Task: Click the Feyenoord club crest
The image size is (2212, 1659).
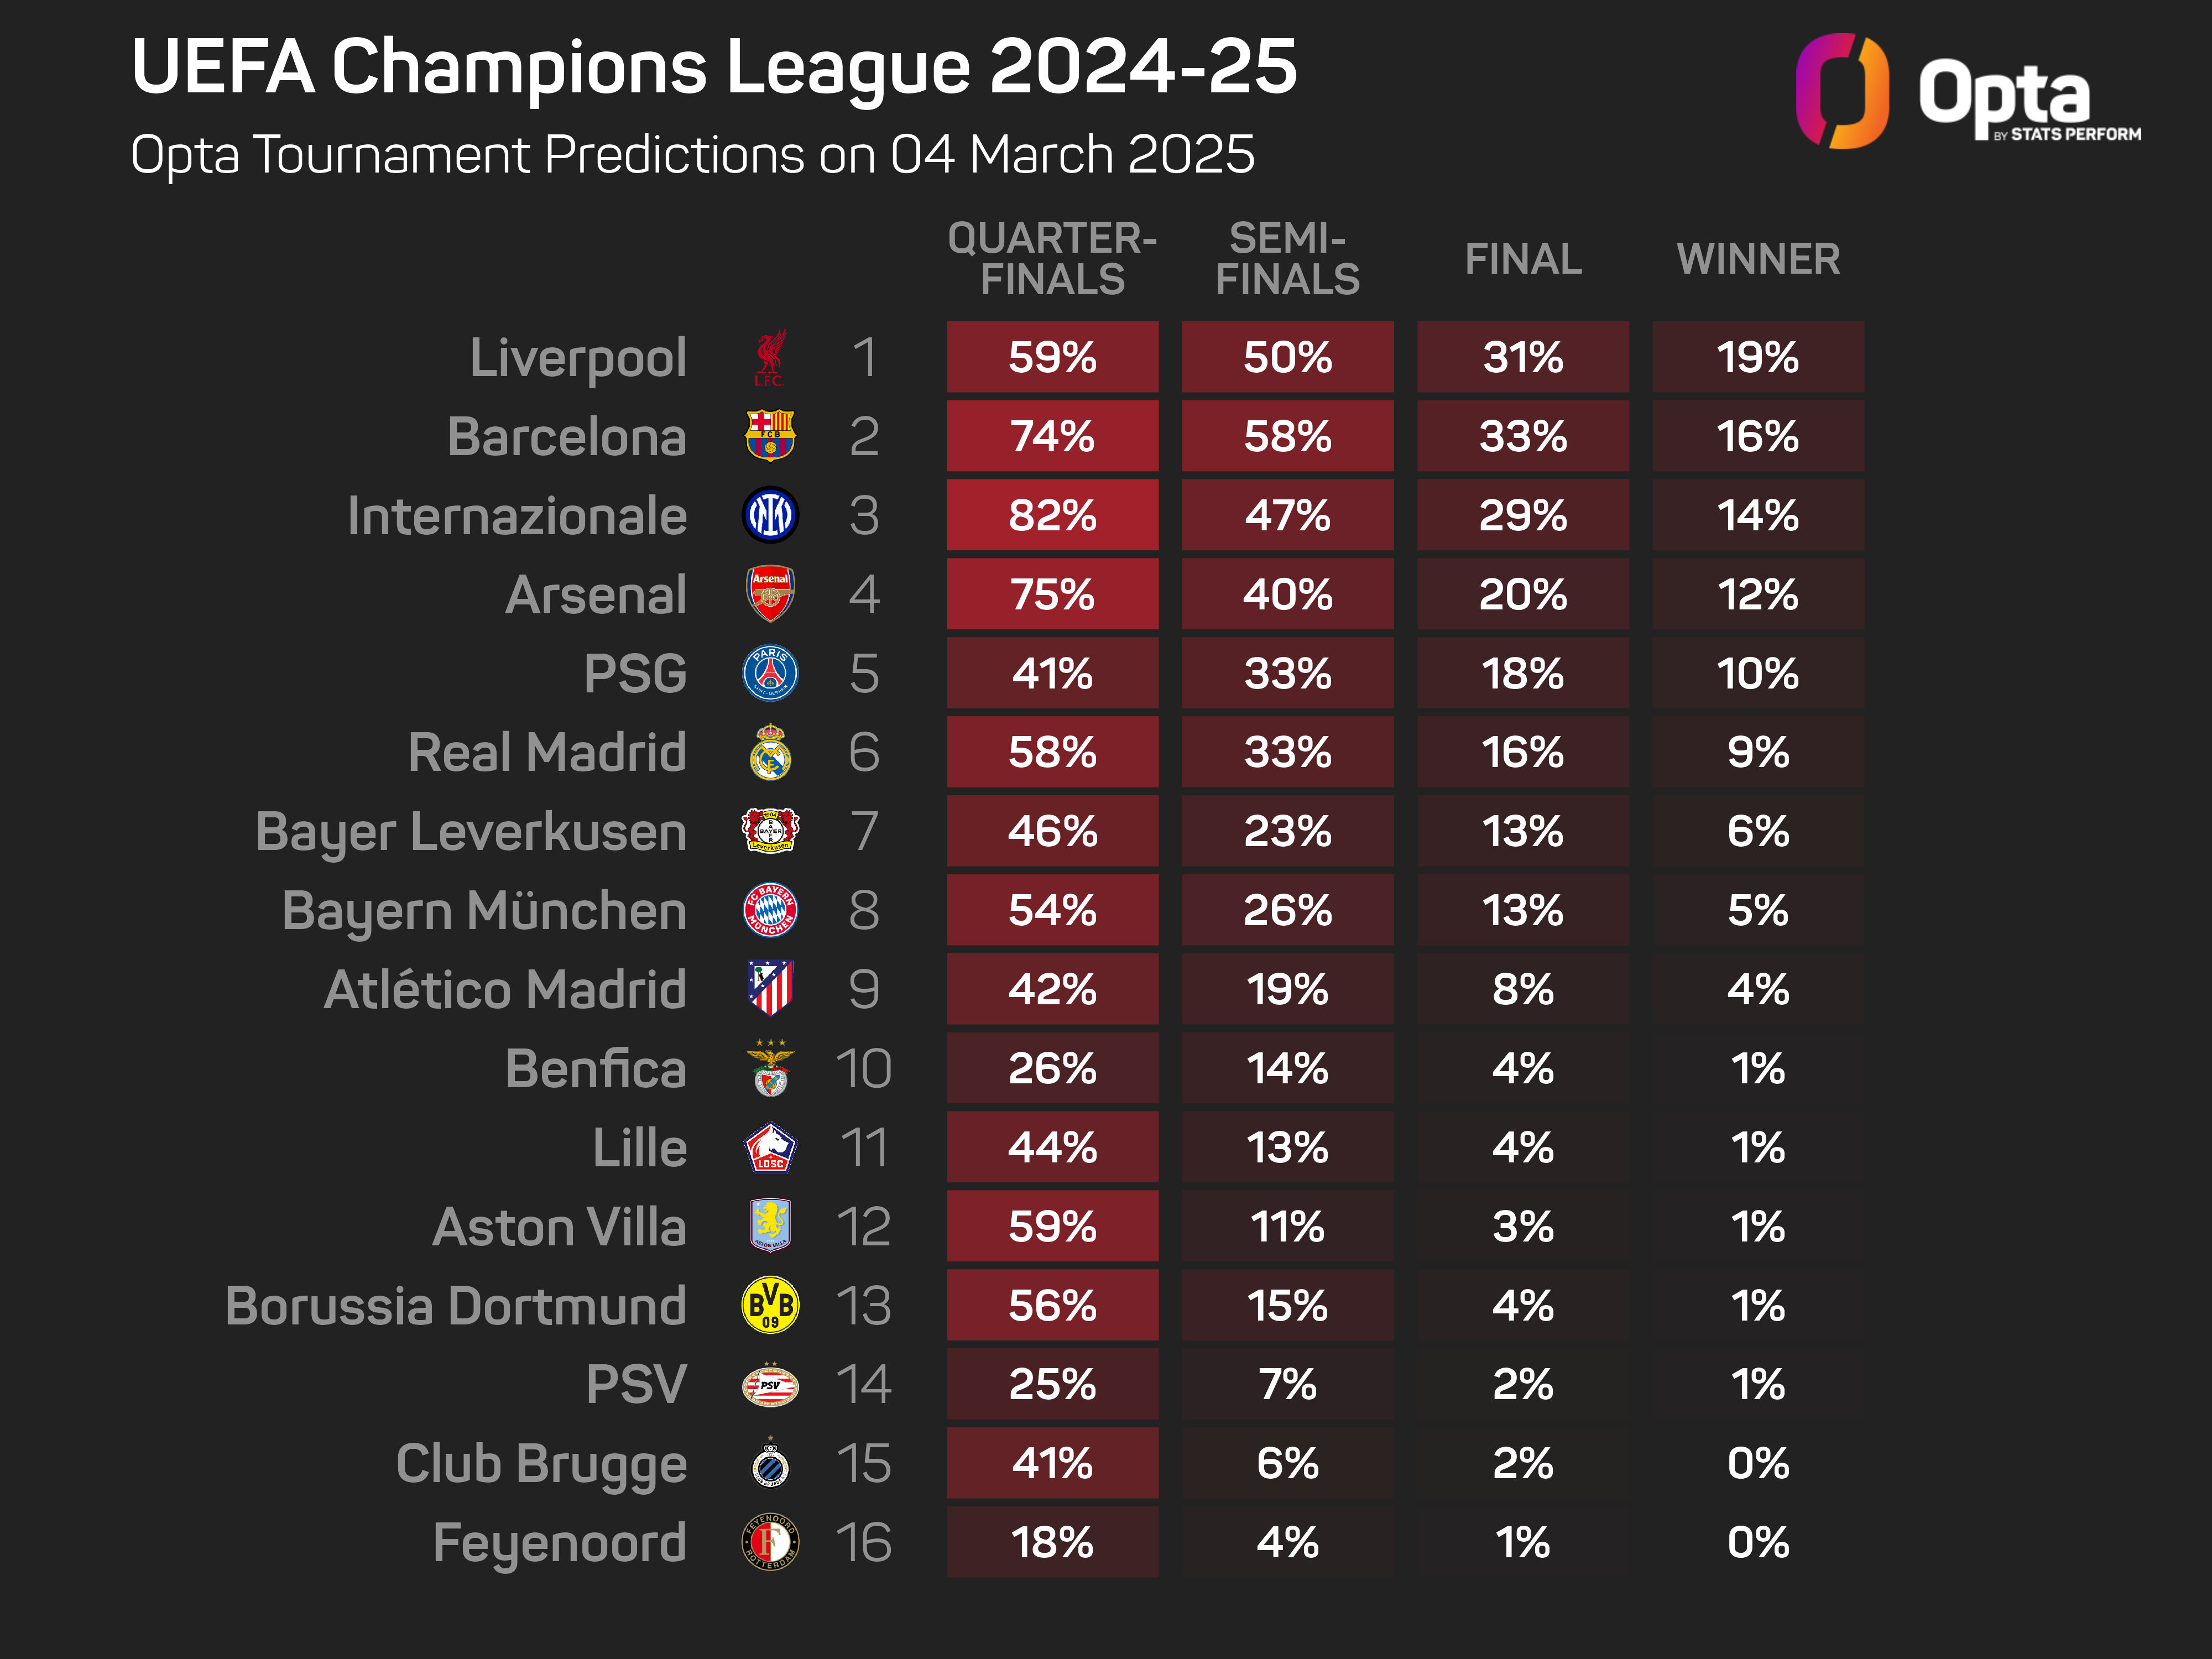Action: click(769, 1542)
